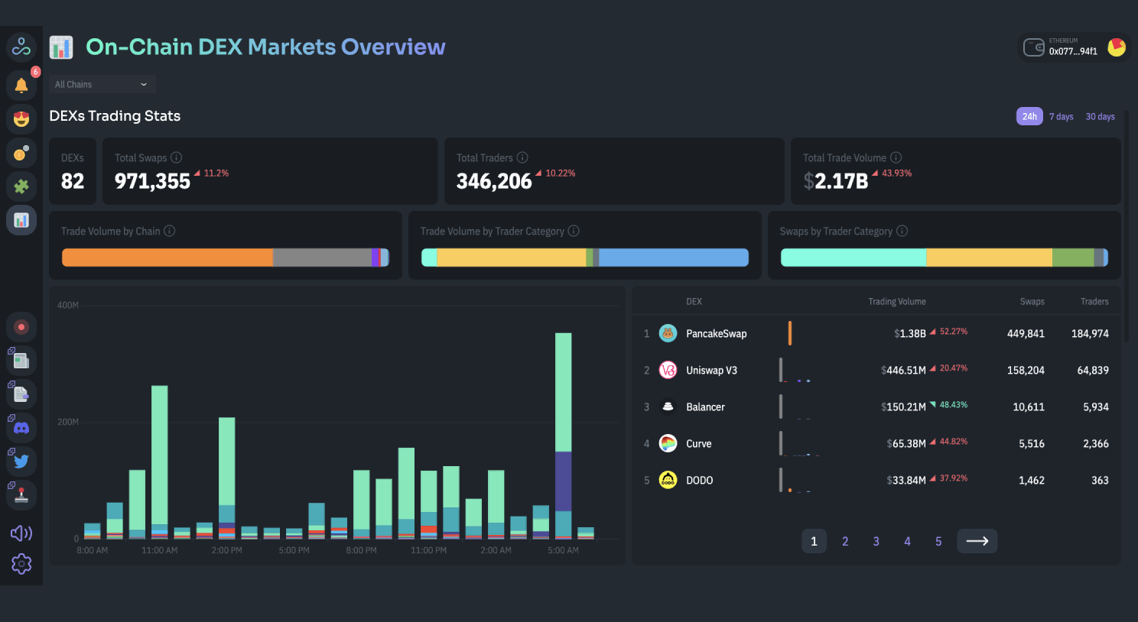Click info icon next to Total Swaps
Image resolution: width=1138 pixels, height=622 pixels.
(x=177, y=157)
